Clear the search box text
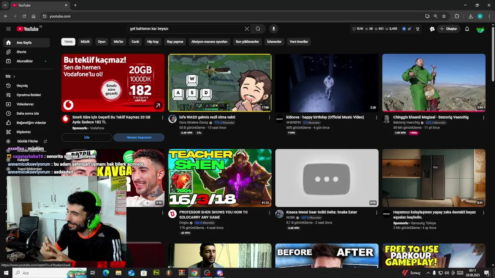 [247, 29]
